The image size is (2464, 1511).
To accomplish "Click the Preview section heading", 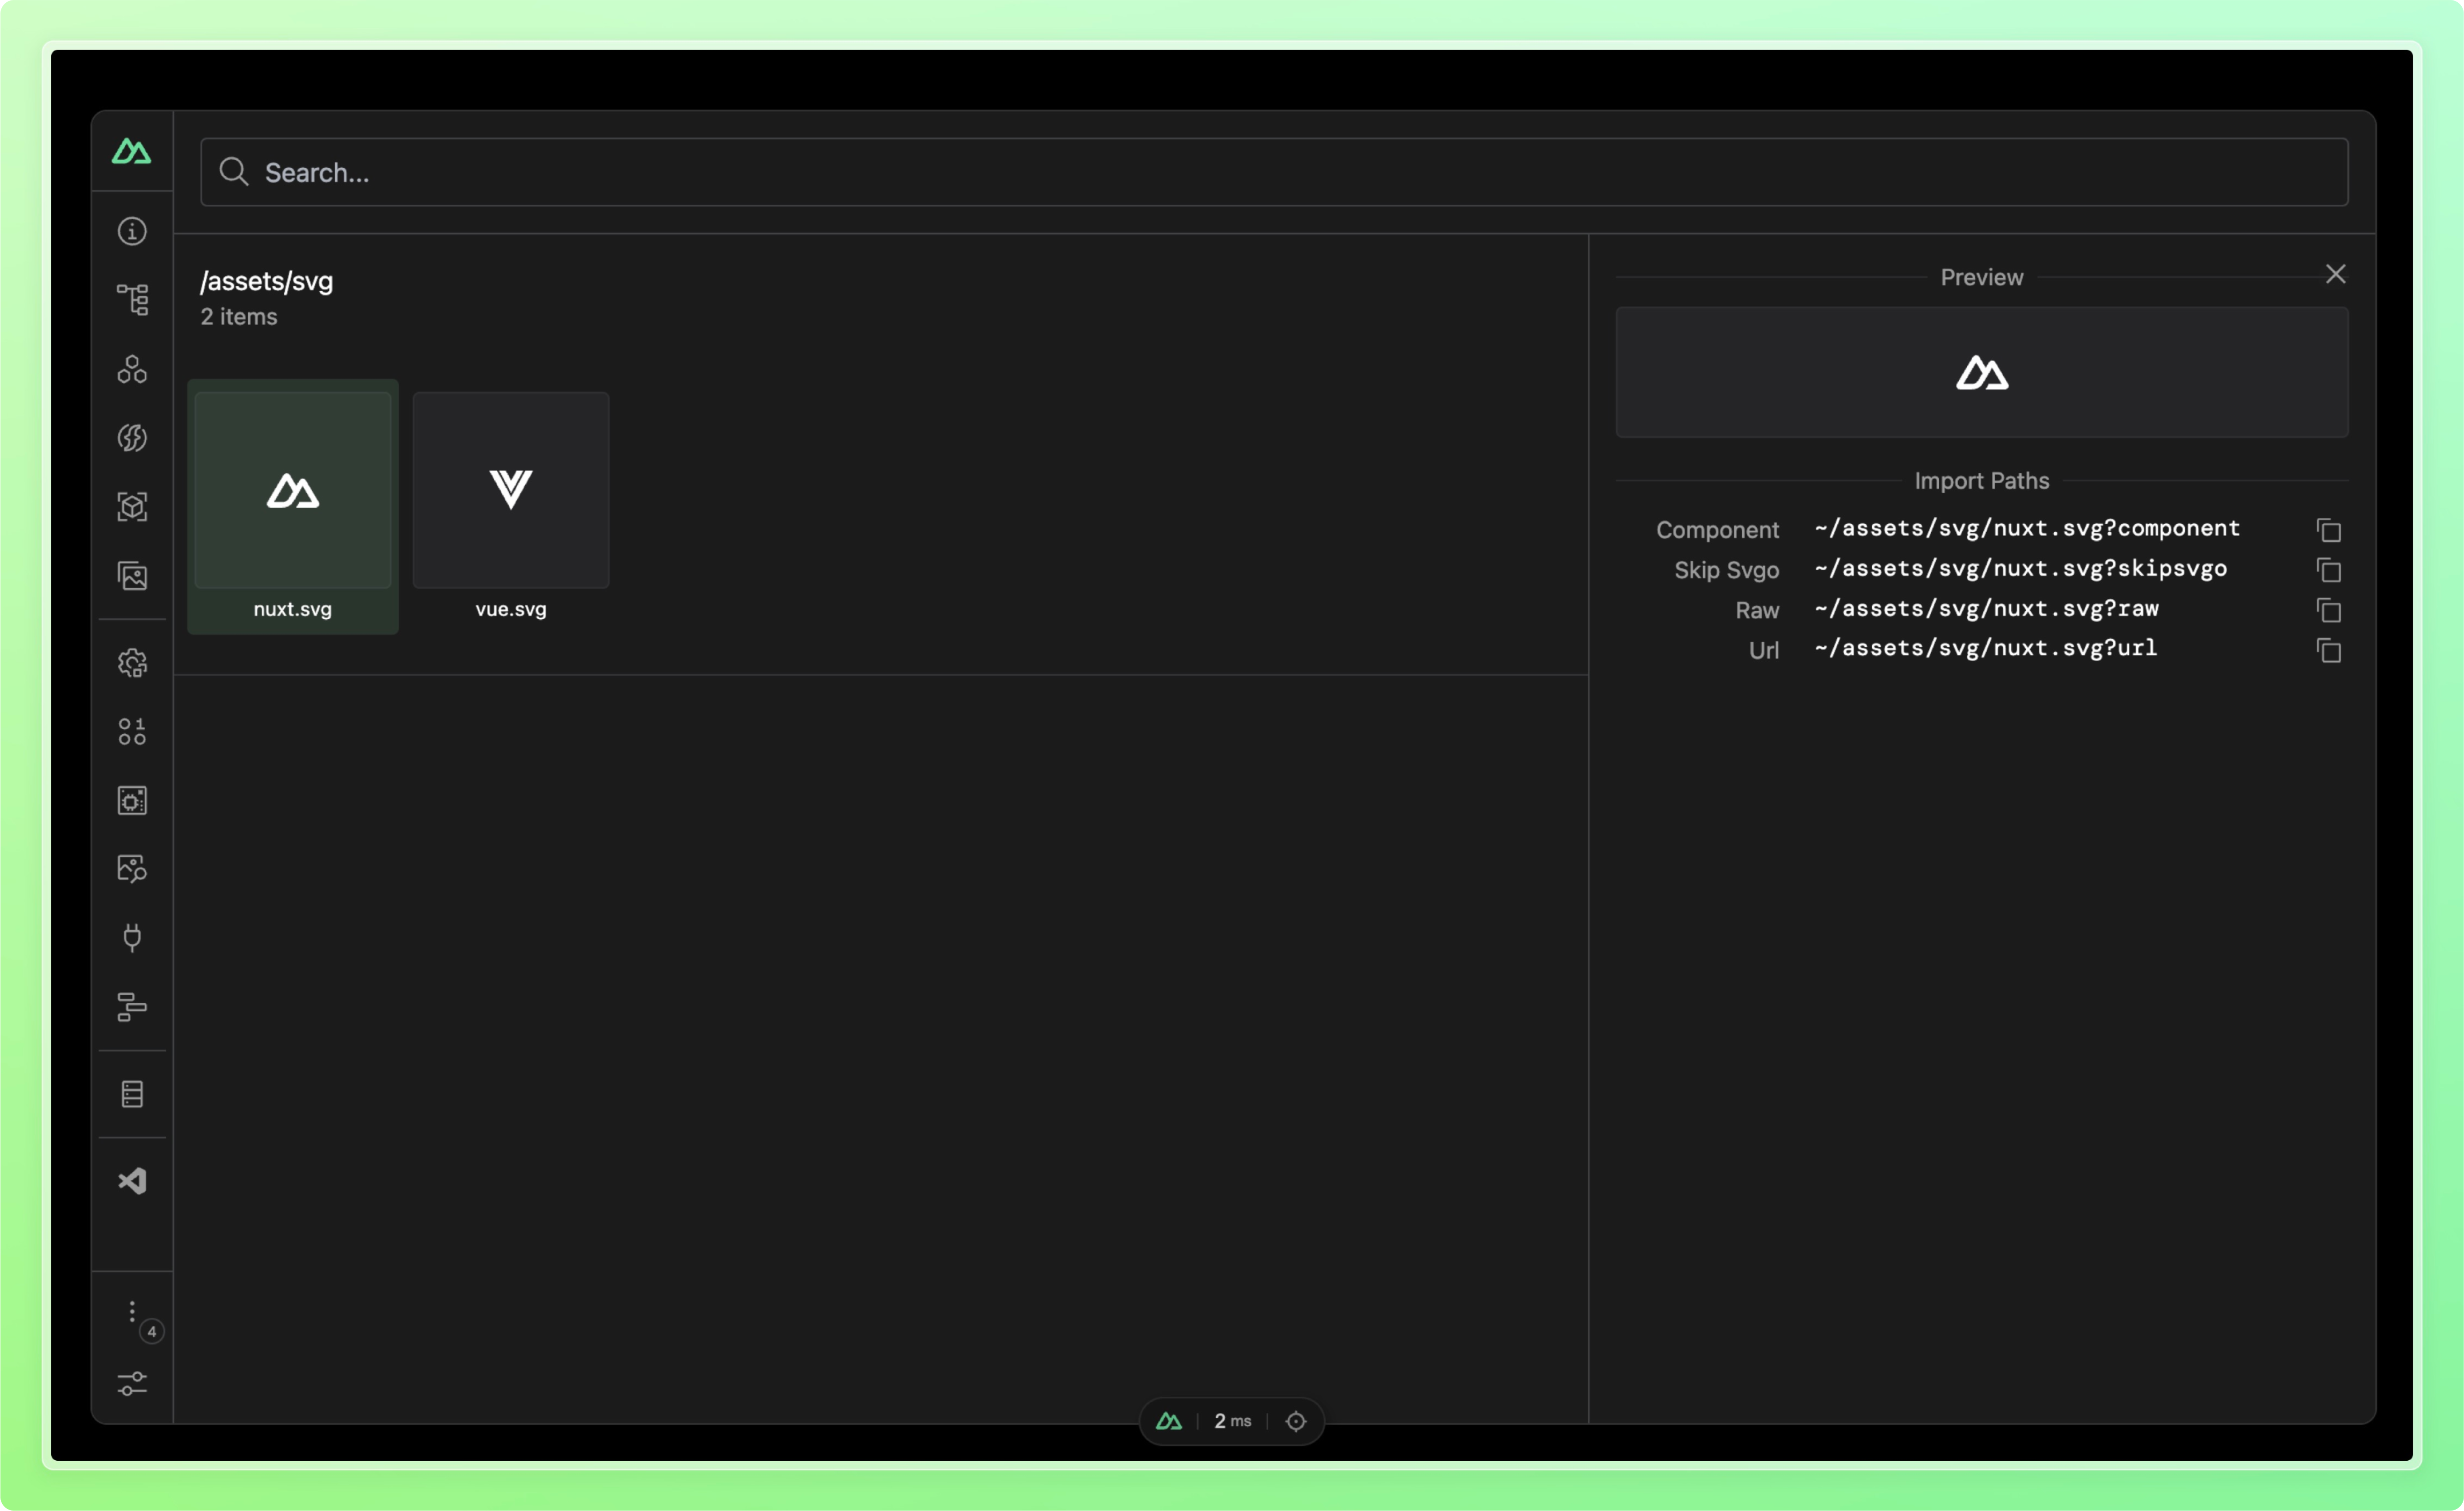I will point(1982,277).
